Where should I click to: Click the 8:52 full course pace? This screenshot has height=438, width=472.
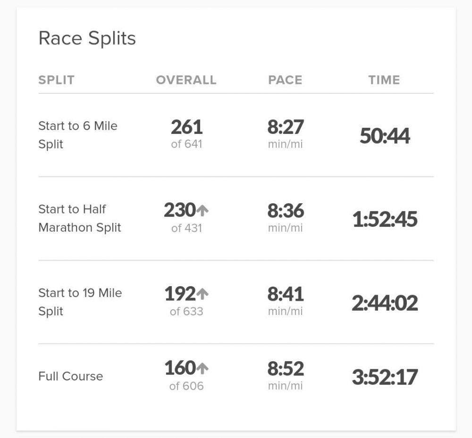pos(285,368)
